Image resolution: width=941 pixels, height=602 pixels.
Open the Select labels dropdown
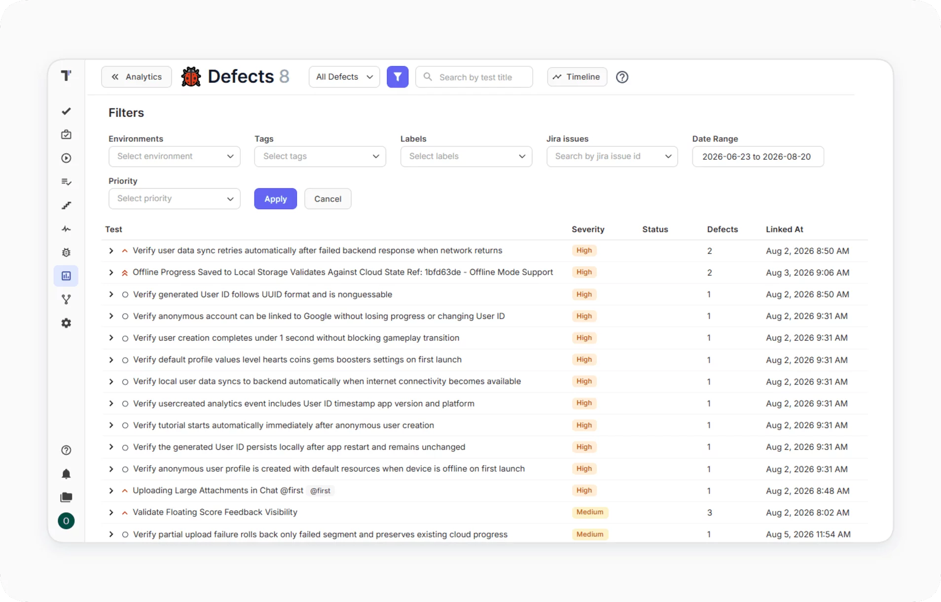coord(466,156)
